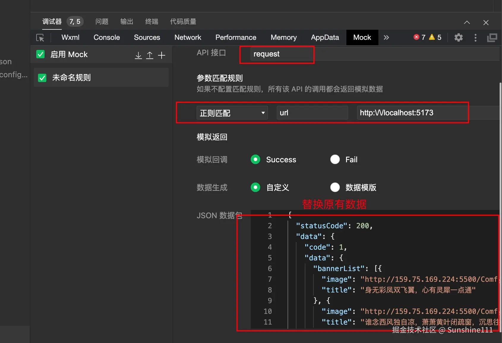Select 数据模版 data generation radio
502x343 pixels.
(x=335, y=188)
